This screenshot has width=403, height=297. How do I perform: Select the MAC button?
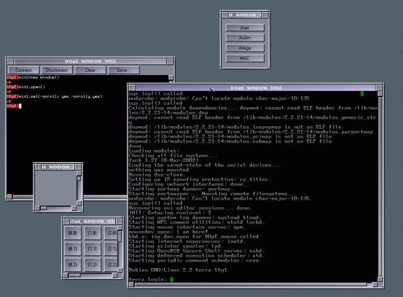245,59
